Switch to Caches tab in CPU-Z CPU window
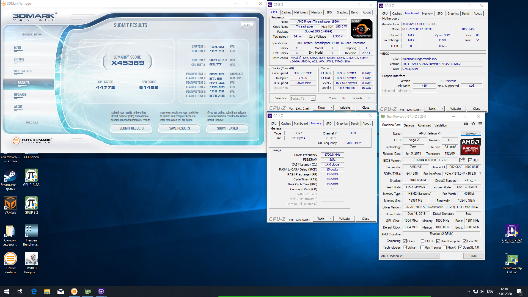Image resolution: width=528 pixels, height=297 pixels. [x=286, y=12]
